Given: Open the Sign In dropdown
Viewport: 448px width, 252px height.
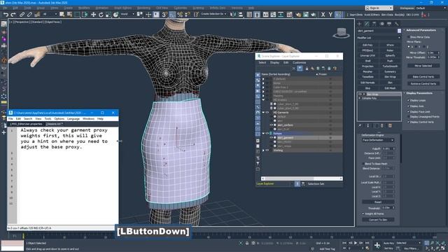Looking at the screenshot, I should (379, 8).
